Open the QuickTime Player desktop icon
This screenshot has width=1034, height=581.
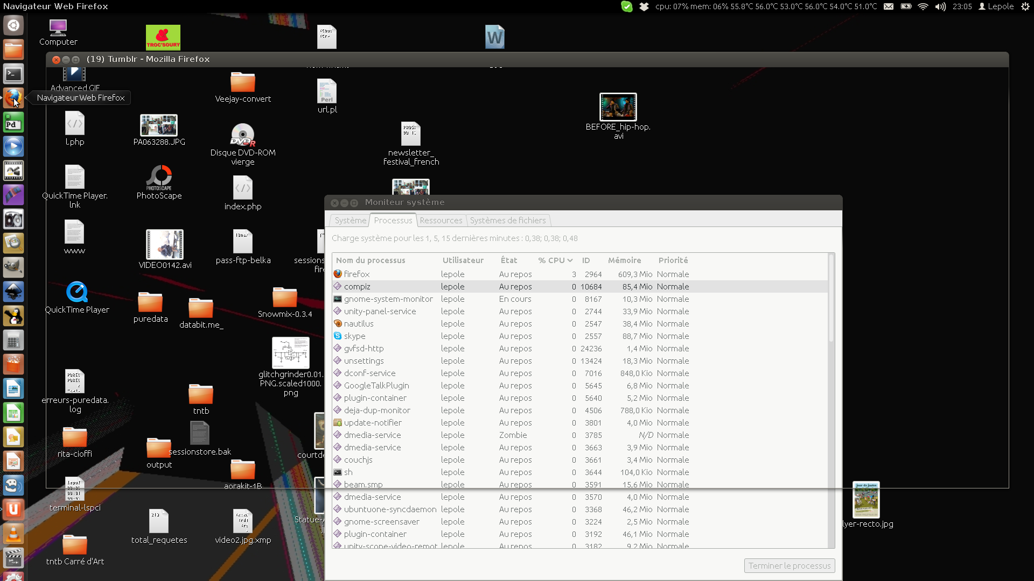pyautogui.click(x=77, y=293)
